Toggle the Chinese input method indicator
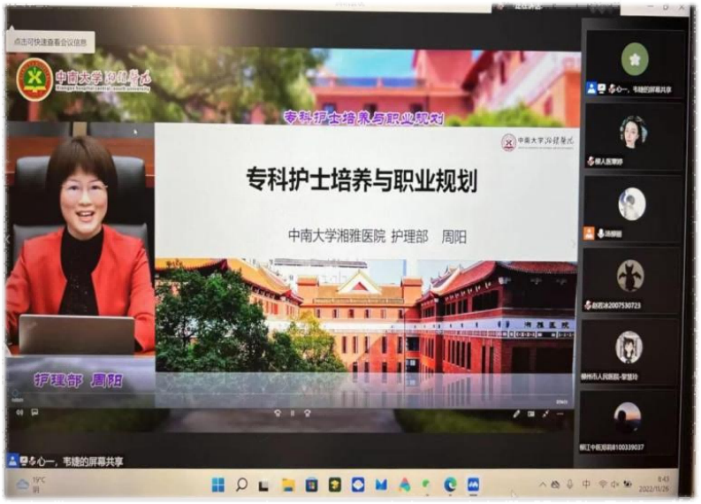The width and height of the screenshot is (701, 504). [586, 485]
